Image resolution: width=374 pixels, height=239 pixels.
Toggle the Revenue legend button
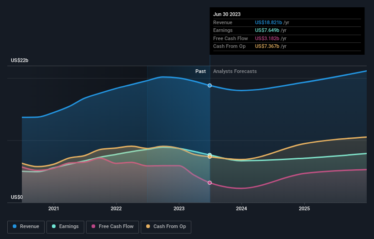click(26, 227)
